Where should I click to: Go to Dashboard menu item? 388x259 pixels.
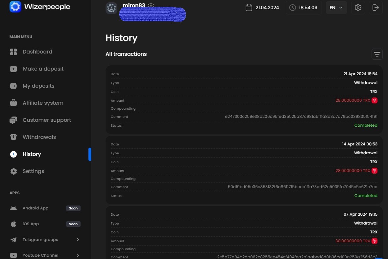(x=37, y=52)
